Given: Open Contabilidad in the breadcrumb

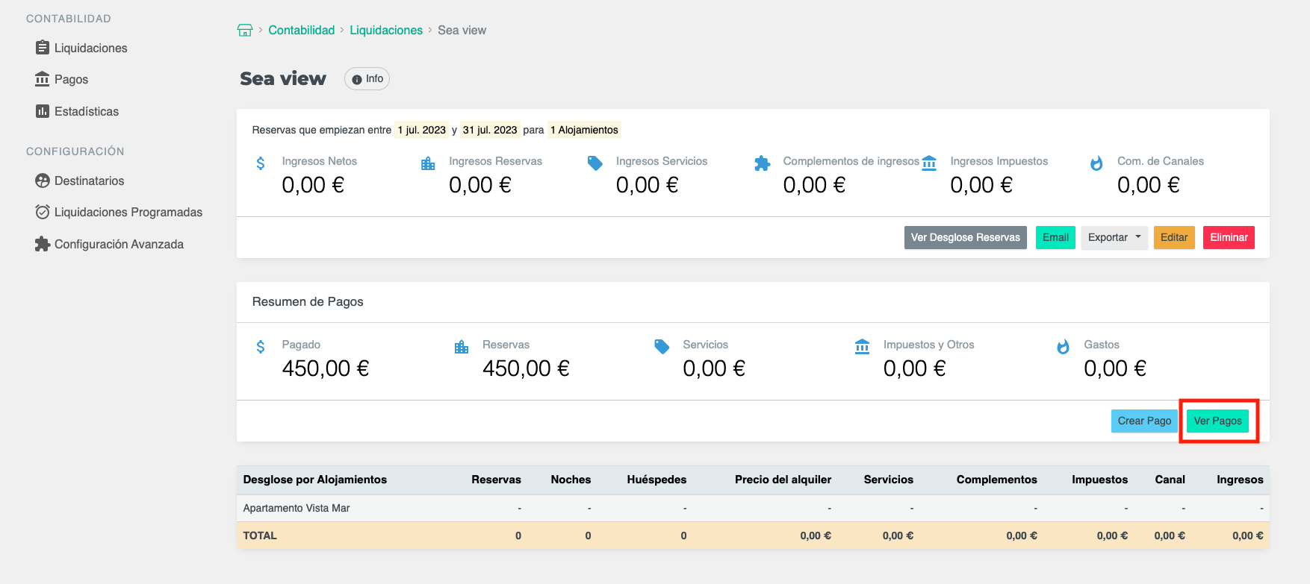Looking at the screenshot, I should [301, 31].
